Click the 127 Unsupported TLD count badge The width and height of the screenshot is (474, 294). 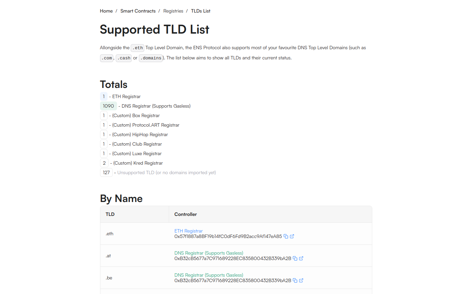(106, 172)
